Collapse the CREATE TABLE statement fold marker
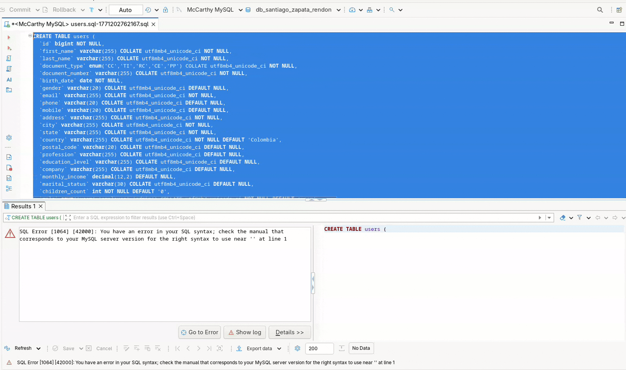The height and width of the screenshot is (370, 626). (30, 35)
